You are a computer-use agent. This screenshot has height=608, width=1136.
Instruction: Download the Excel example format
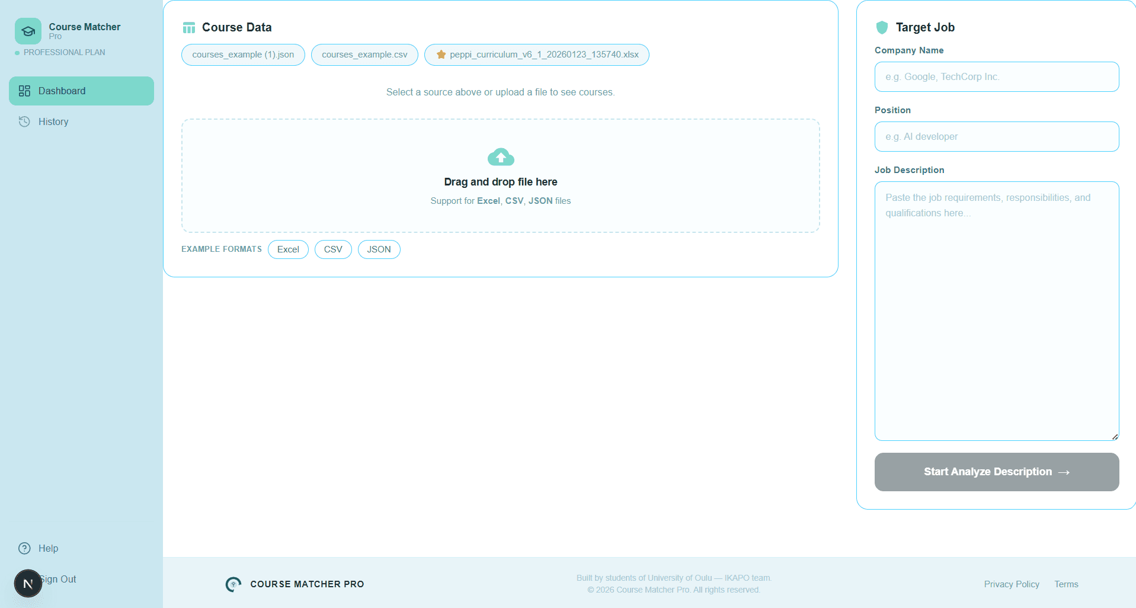click(288, 249)
